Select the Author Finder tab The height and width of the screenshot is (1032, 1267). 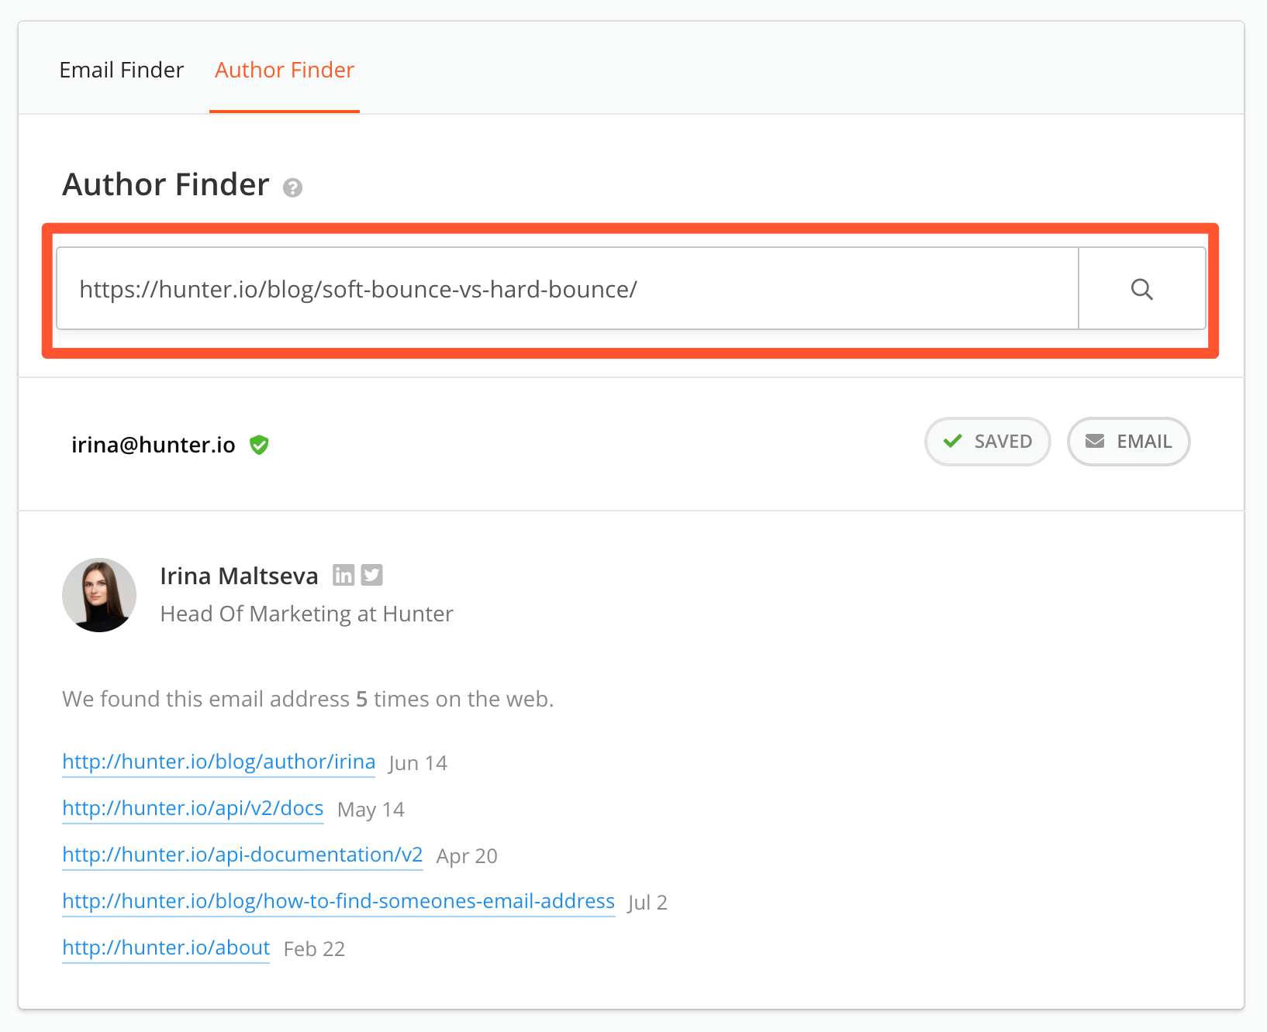pyautogui.click(x=284, y=70)
